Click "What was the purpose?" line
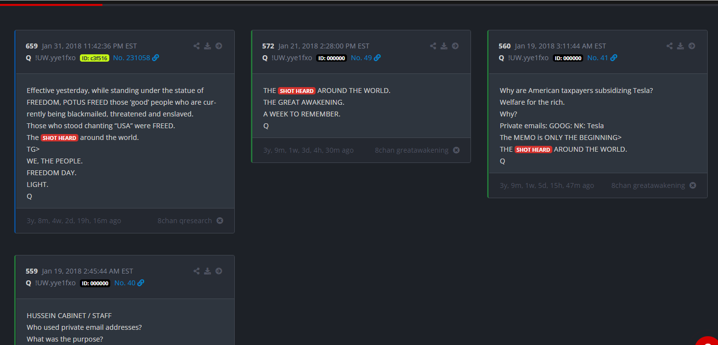This screenshot has width=718, height=345. point(65,339)
